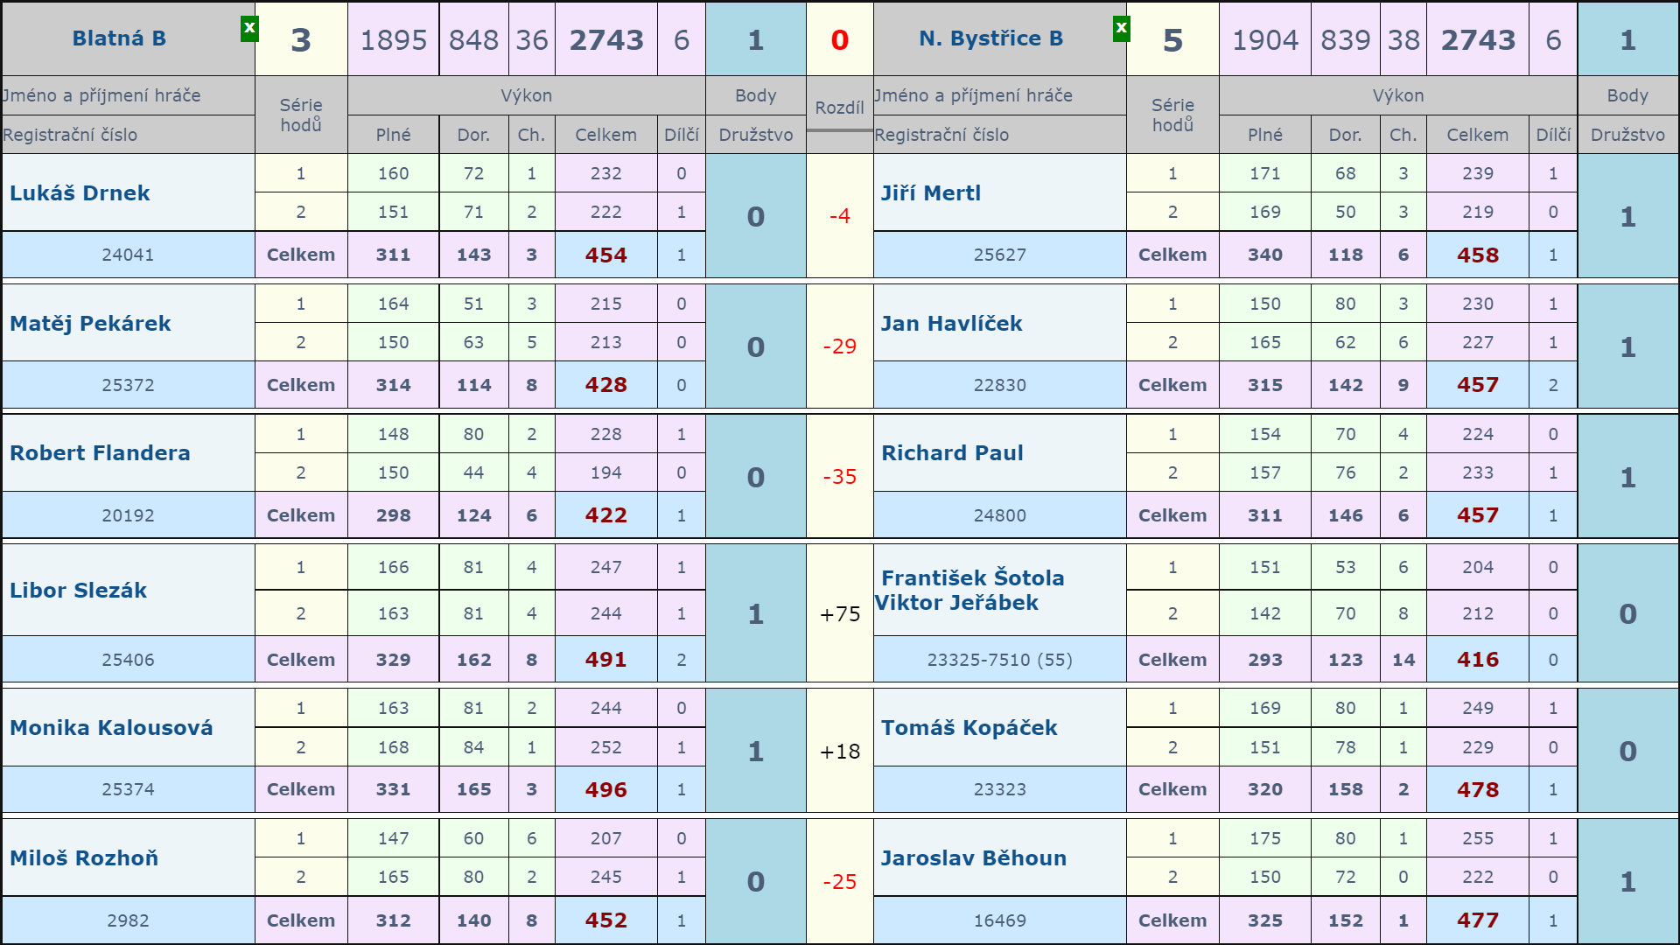Open the Blatná B team name
The image size is (1680, 945).
click(119, 38)
